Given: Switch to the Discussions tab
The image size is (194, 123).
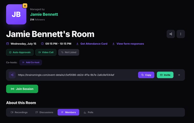Looking at the screenshot, I should (x=44, y=112).
